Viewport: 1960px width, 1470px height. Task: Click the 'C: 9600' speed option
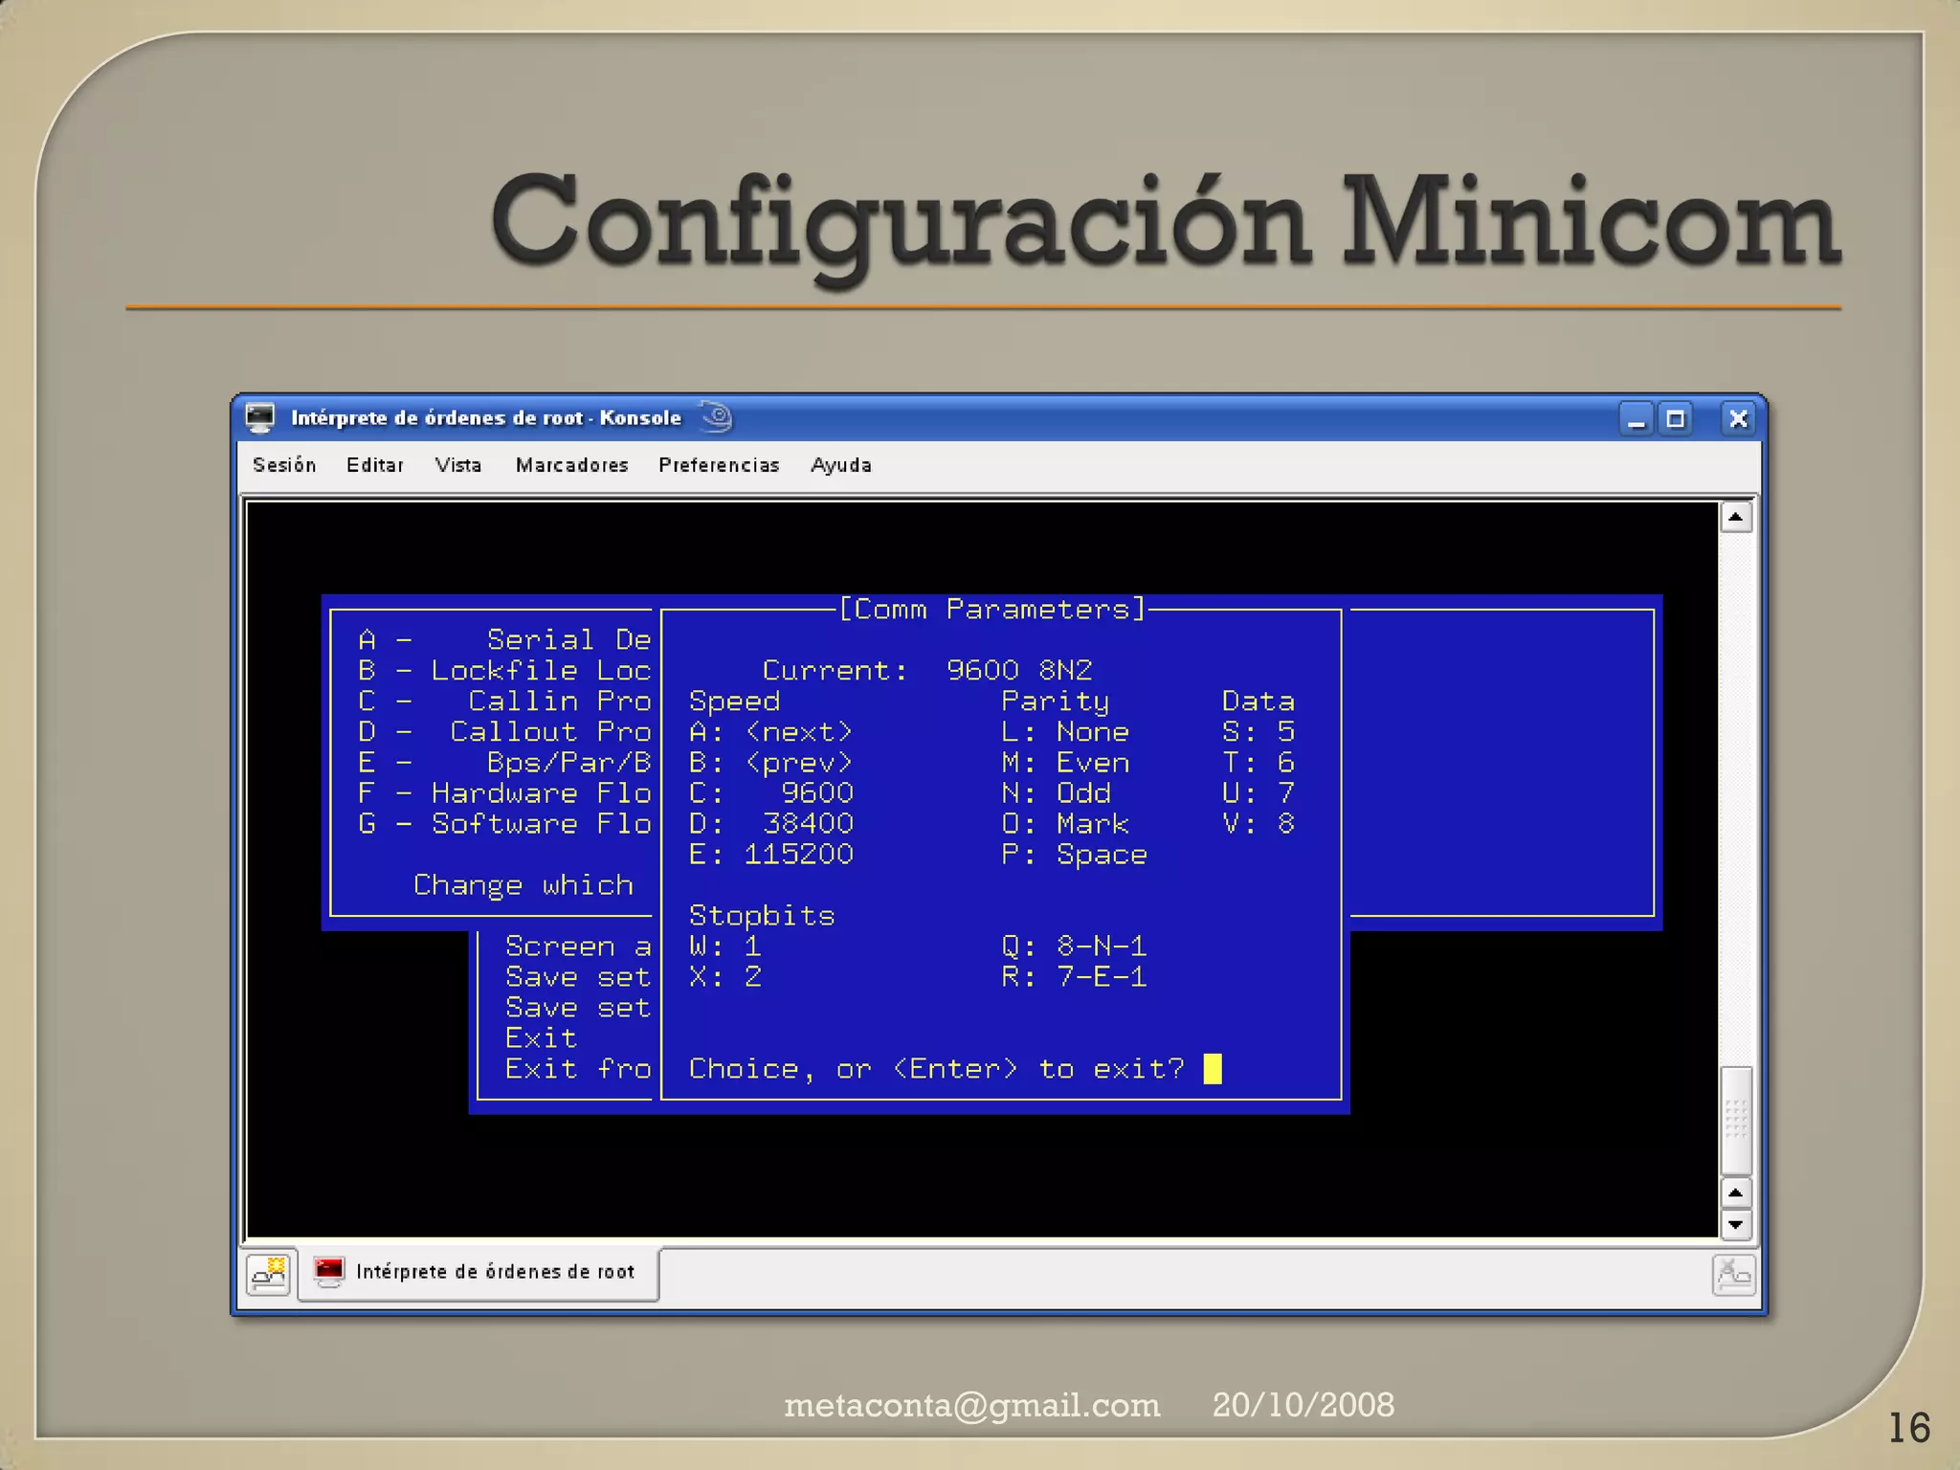[x=770, y=793]
